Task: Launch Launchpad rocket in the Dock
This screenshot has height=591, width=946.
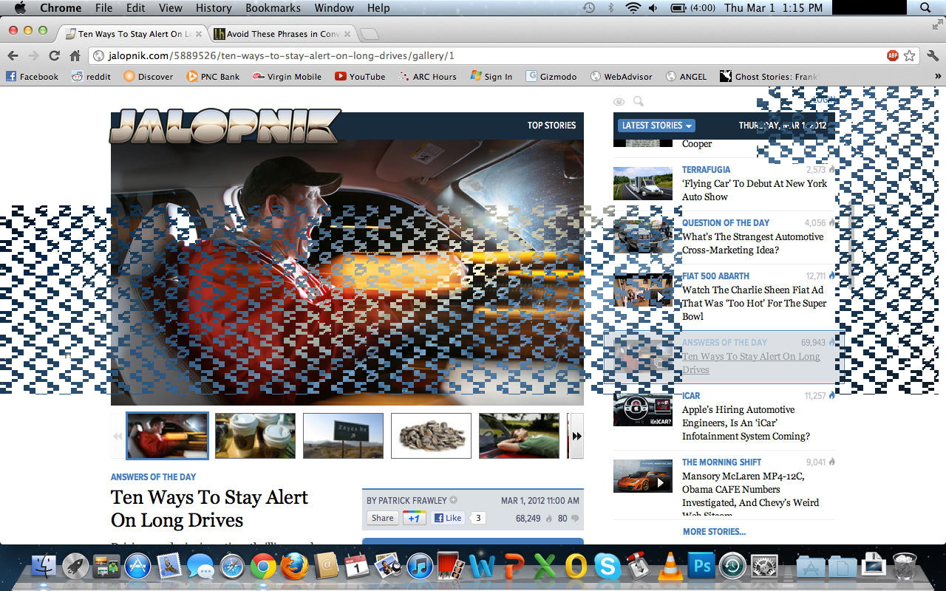Action: point(75,567)
